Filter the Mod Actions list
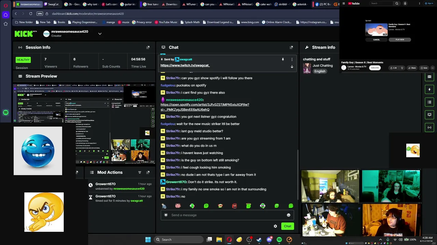The height and width of the screenshot is (245, 437). pos(140,173)
